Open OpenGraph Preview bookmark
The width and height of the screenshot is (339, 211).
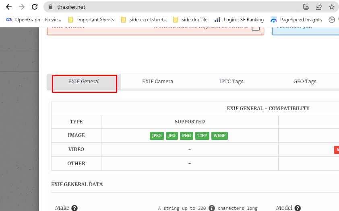[33, 20]
